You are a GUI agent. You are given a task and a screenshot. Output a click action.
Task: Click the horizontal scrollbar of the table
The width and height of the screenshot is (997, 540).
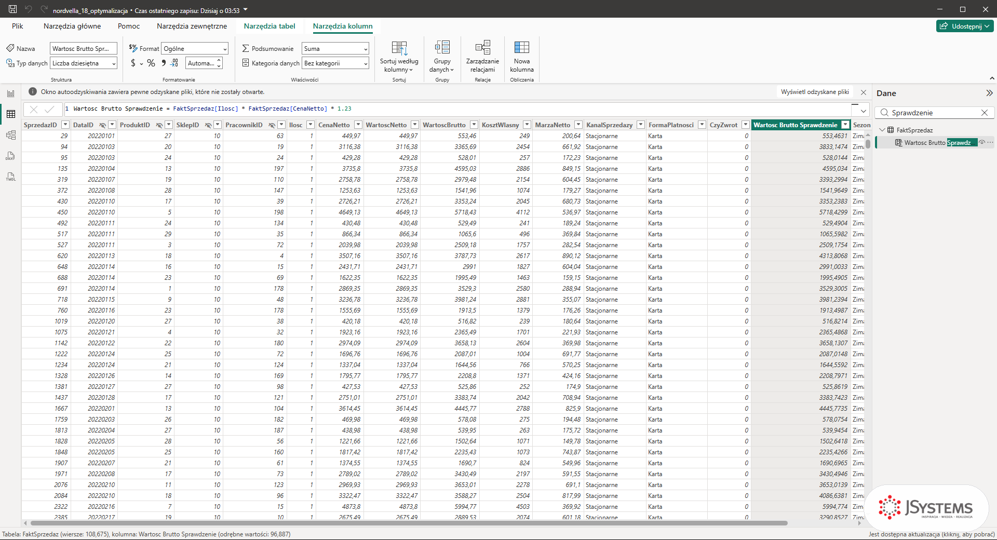409,523
